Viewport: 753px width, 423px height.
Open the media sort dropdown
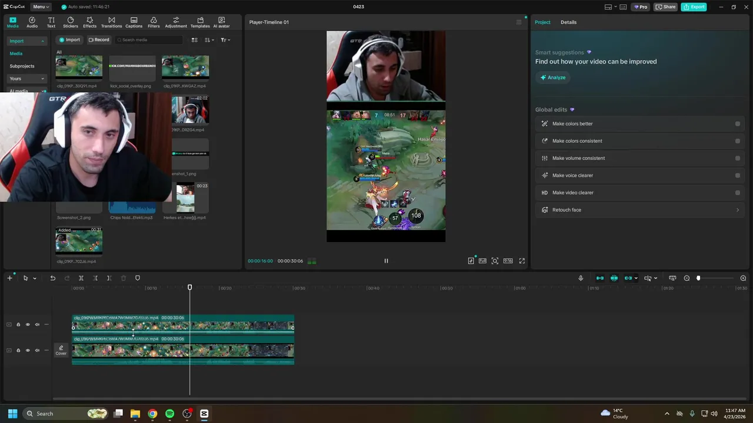209,40
